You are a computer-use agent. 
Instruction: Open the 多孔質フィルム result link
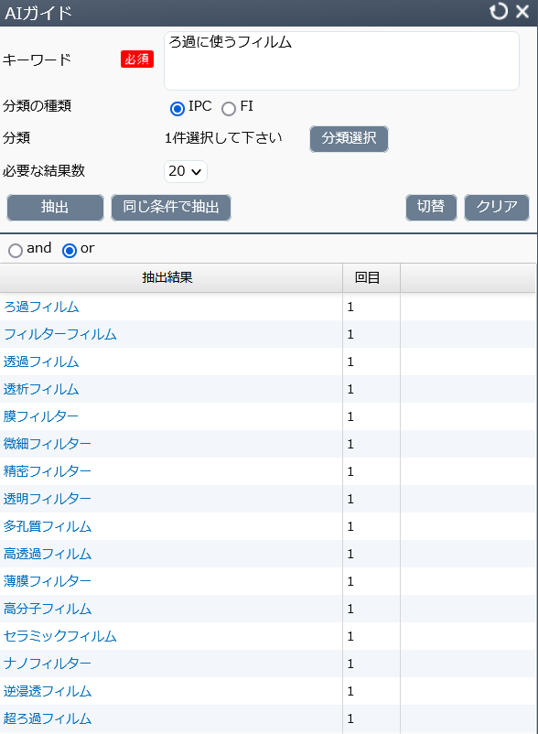point(48,526)
